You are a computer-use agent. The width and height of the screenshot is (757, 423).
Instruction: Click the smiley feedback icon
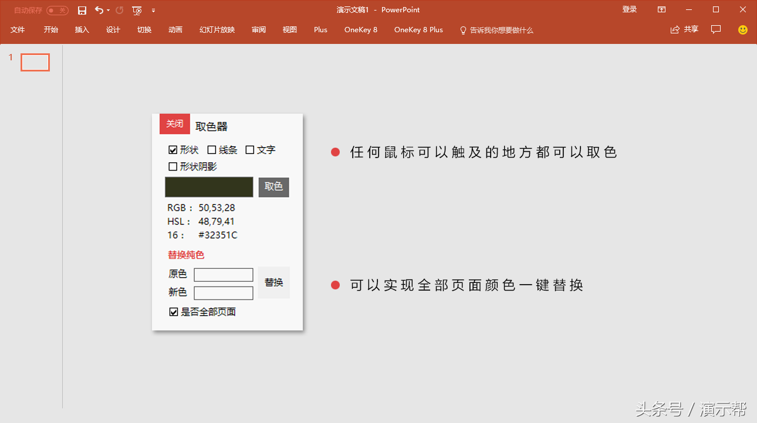[743, 30]
